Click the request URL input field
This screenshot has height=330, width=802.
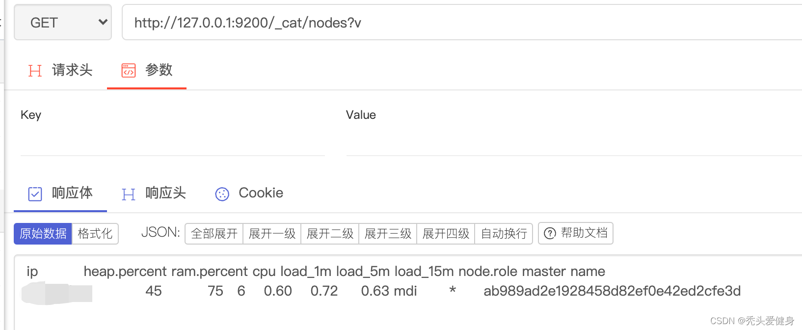click(x=461, y=23)
